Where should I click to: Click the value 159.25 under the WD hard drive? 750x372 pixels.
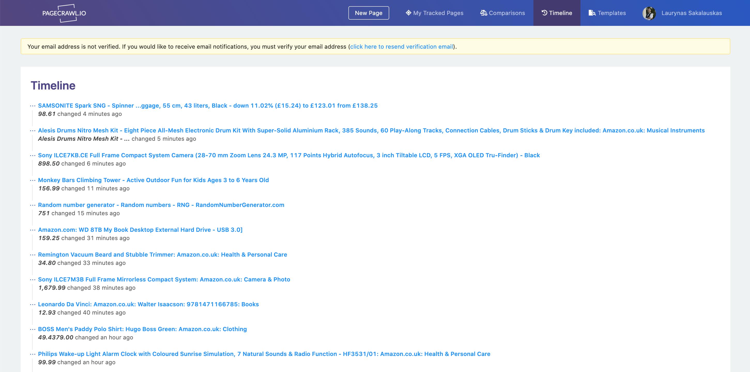point(49,238)
